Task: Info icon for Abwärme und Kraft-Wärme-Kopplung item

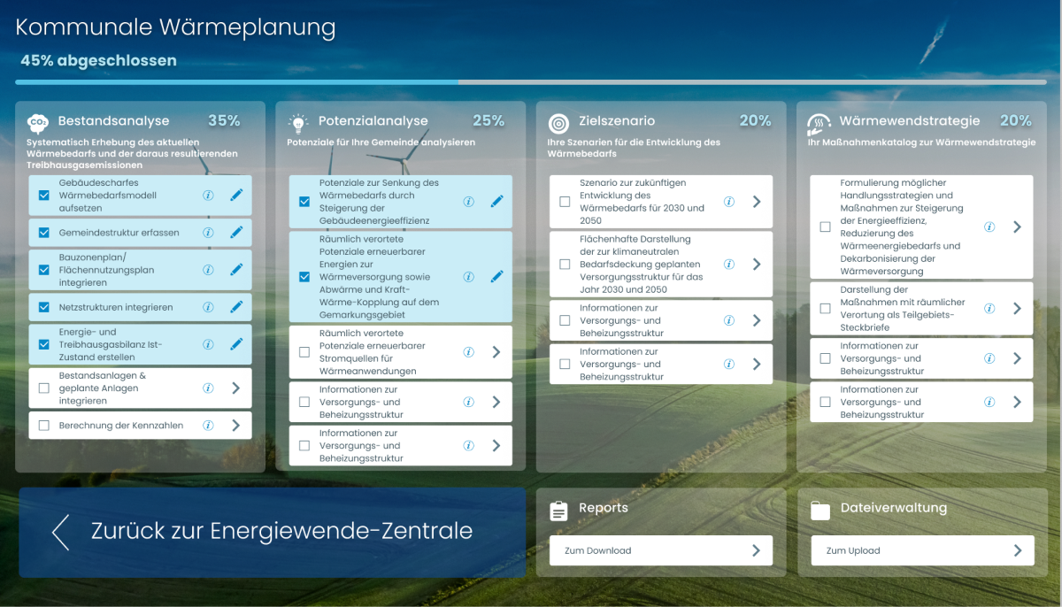Action: click(468, 277)
